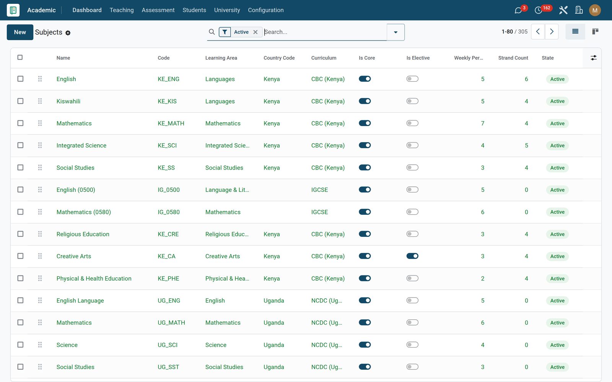Image resolution: width=612 pixels, height=382 pixels.
Task: Click the search magnifier icon
Action: pyautogui.click(x=212, y=32)
